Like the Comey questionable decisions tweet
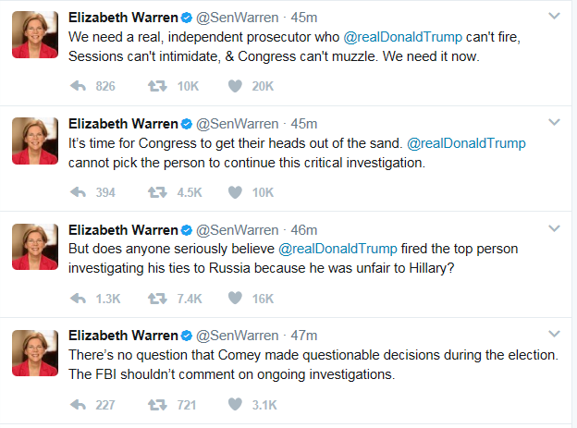577x428 pixels. pos(235,405)
